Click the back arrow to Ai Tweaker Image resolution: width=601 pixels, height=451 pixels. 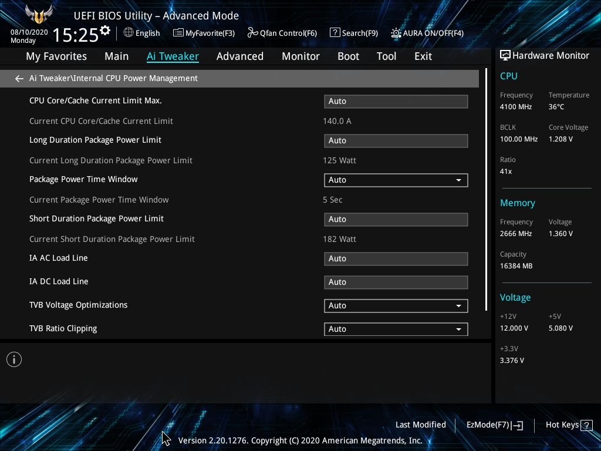coord(19,79)
